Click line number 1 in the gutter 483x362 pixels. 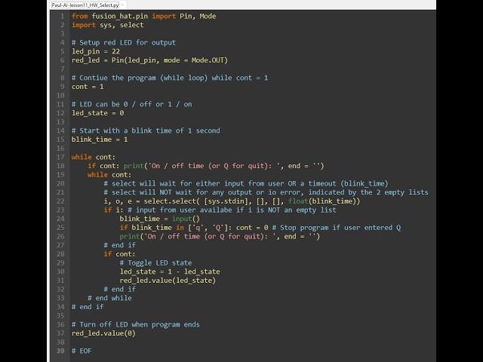[63, 16]
